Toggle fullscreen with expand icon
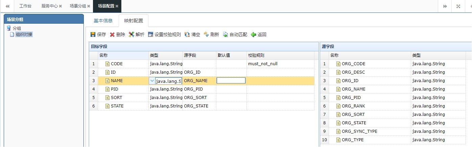472x147 pixels. 458,6
